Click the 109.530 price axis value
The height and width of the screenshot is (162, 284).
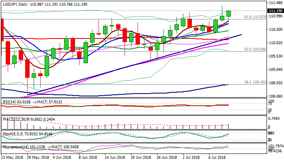point(275,56)
